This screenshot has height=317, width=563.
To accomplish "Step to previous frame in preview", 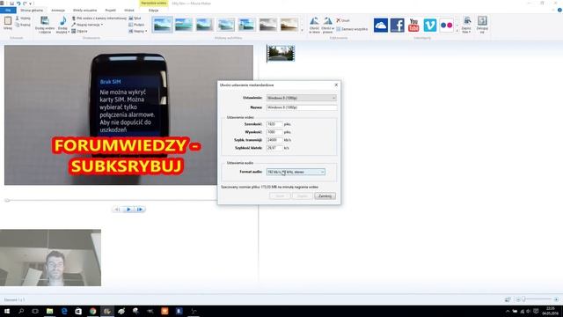I will [117, 210].
